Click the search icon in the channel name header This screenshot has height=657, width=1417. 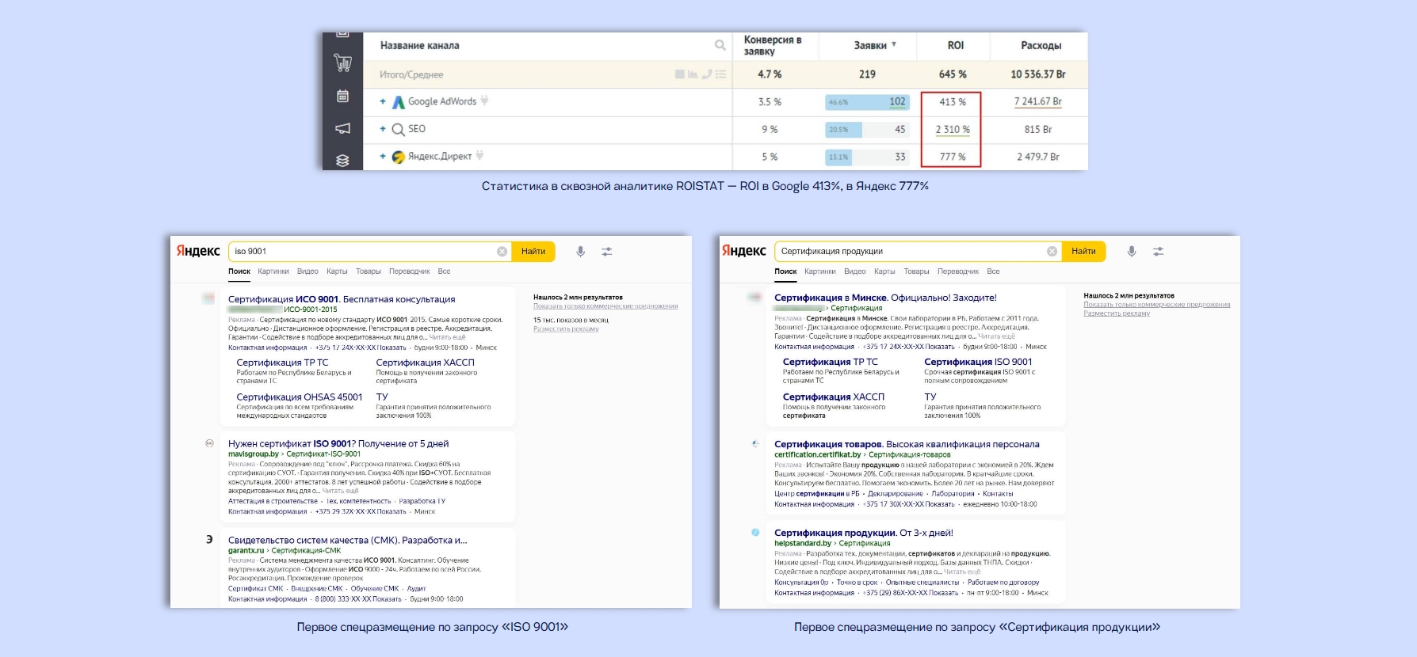(x=720, y=45)
